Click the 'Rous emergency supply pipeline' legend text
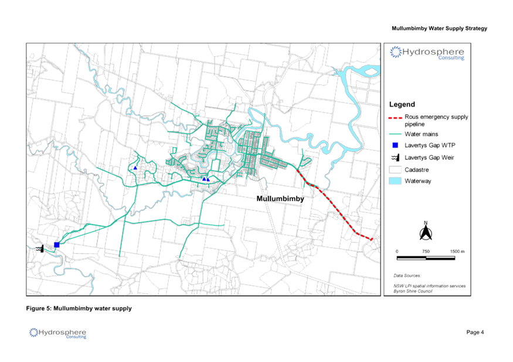The height and width of the screenshot is (362, 513). pos(436,120)
